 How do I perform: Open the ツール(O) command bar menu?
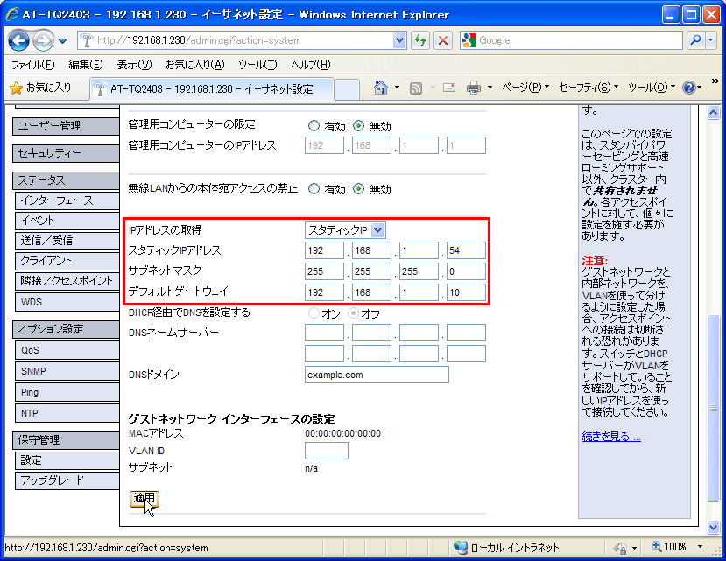(x=652, y=88)
